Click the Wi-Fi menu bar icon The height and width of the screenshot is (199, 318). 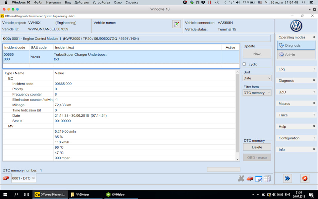[231, 2]
